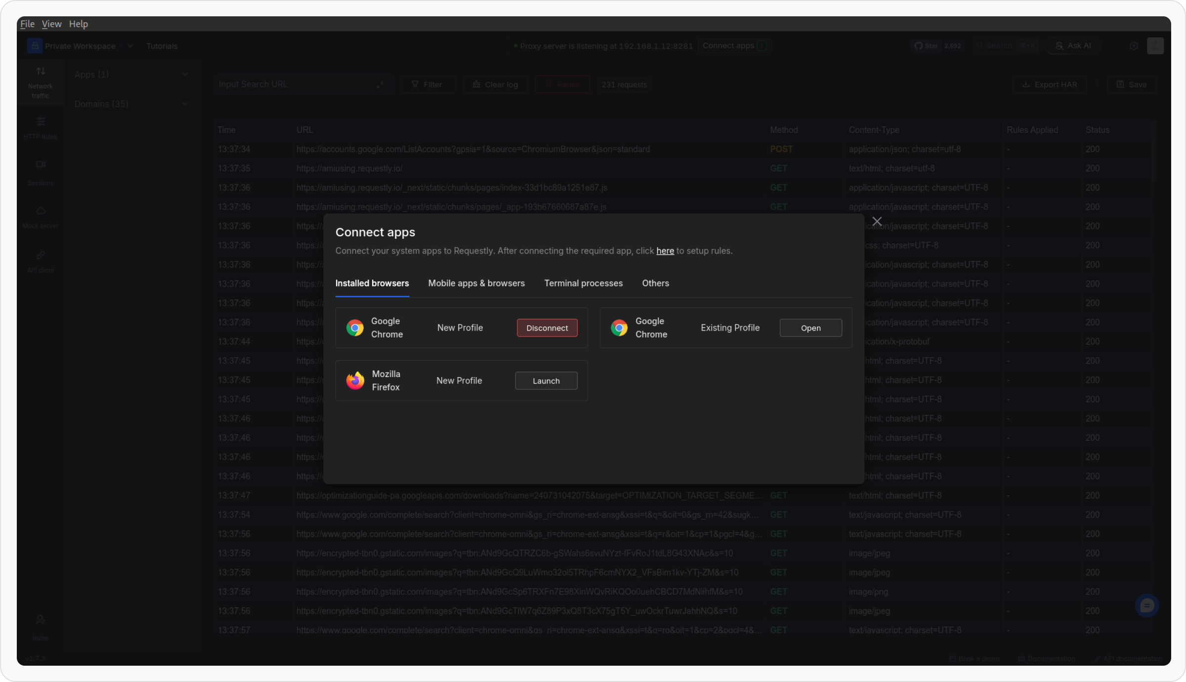Click the Mozilla Firefox browser icon

355,381
